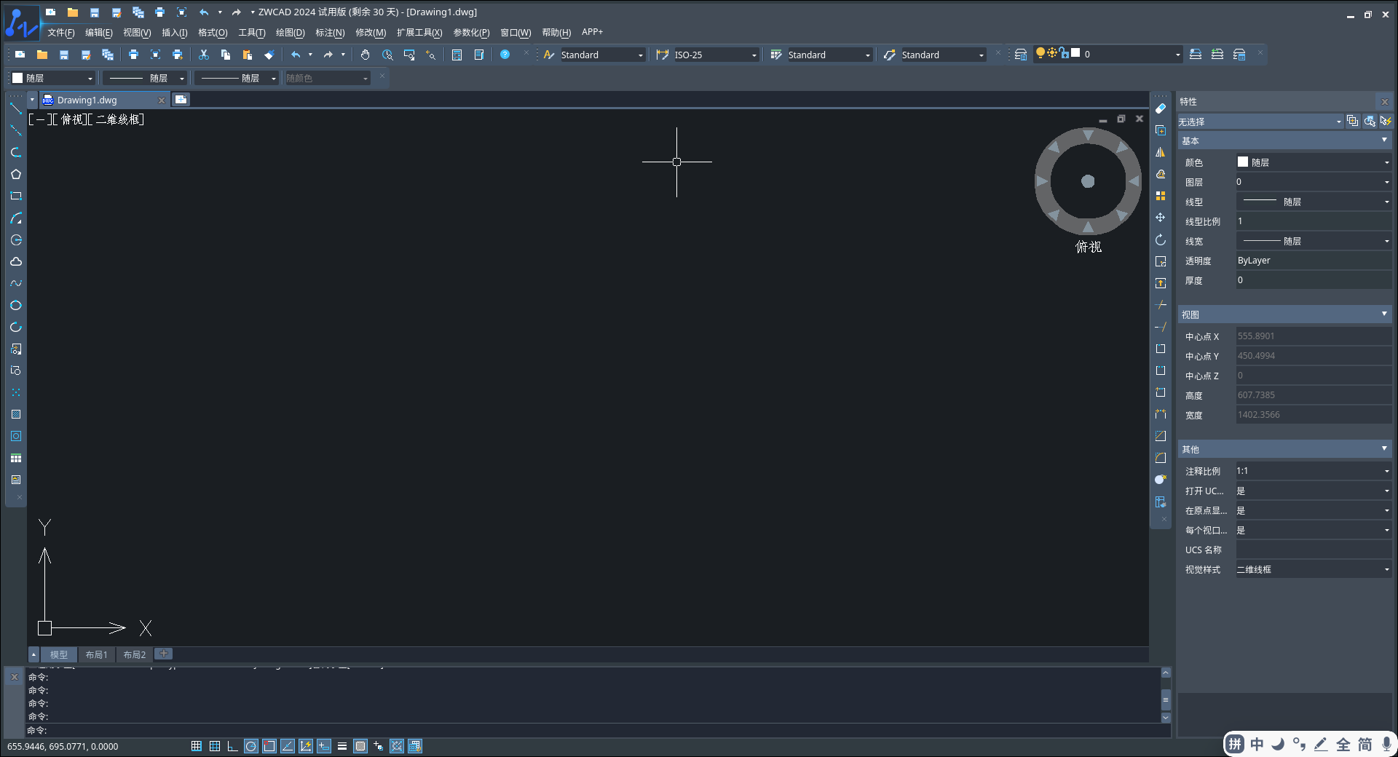
Task: Toggle Object Snap in status bar
Action: coord(269,746)
